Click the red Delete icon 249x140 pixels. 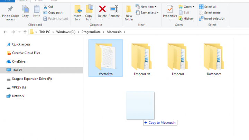[x=102, y=9]
